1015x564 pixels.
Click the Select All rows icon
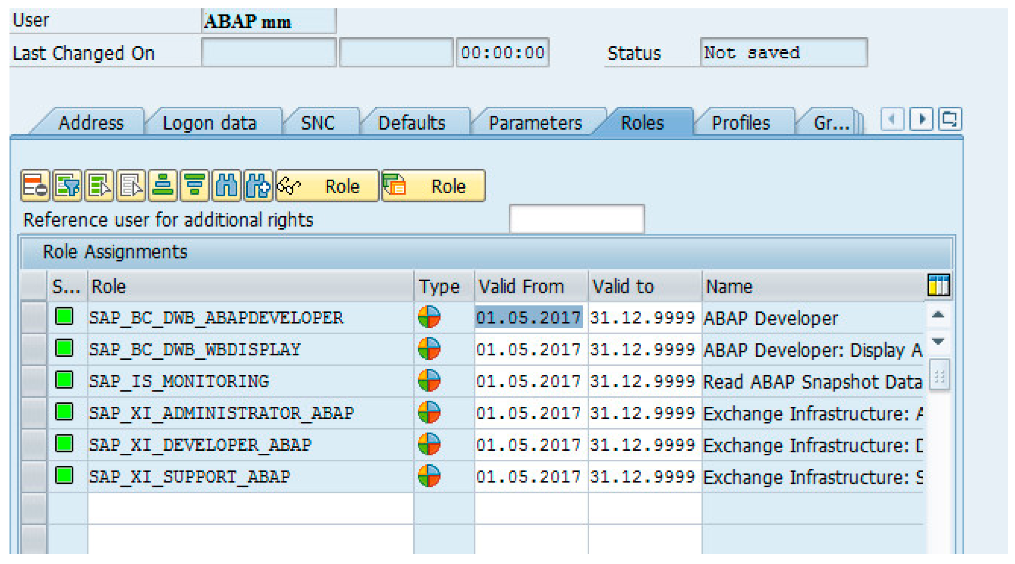pyautogui.click(x=99, y=186)
